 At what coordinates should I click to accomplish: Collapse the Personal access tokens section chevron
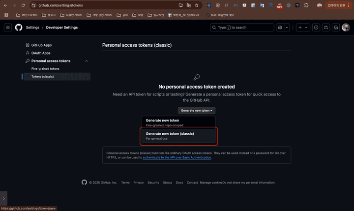pos(87,61)
